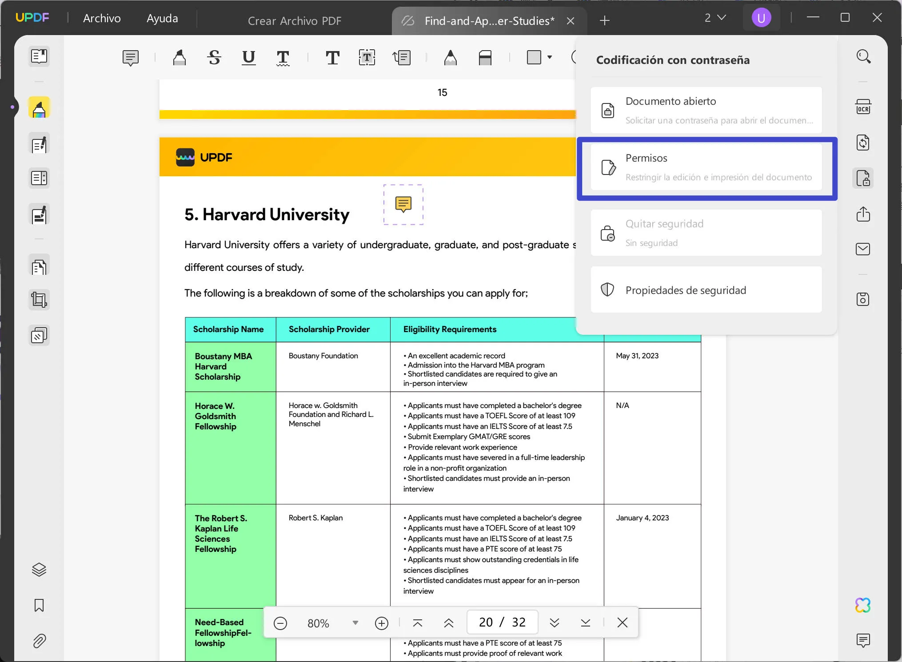Choose the Permisos restriction option

coord(706,167)
